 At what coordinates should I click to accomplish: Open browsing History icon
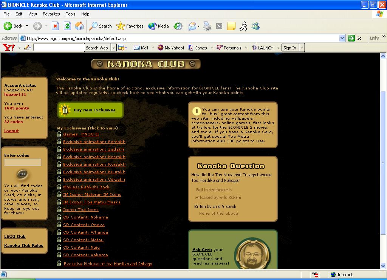178,26
